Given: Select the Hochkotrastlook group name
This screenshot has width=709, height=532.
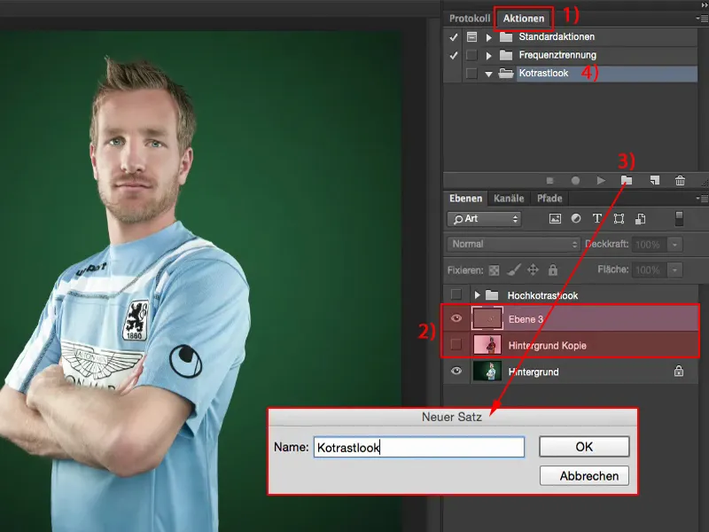Looking at the screenshot, I should (x=542, y=295).
